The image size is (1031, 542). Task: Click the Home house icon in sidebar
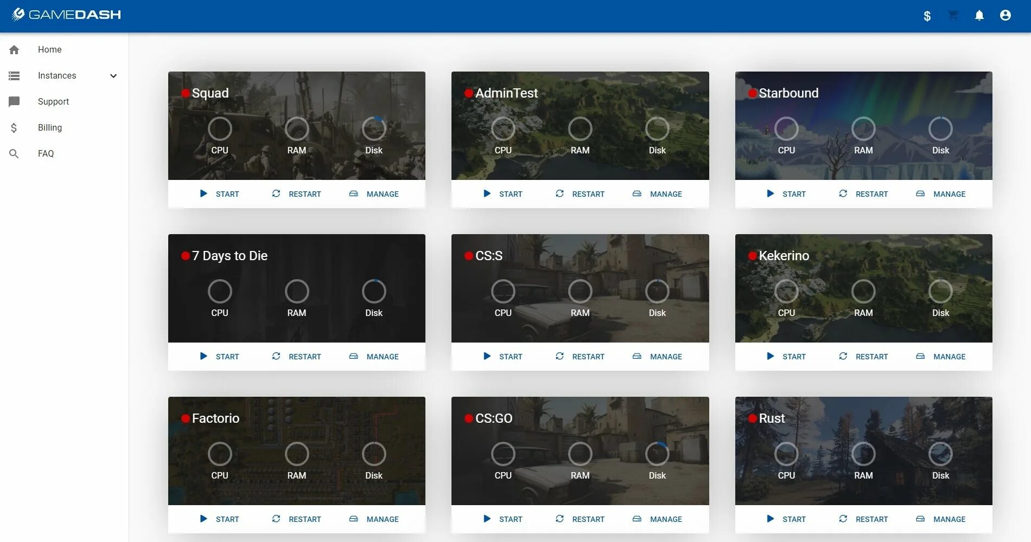tap(14, 50)
